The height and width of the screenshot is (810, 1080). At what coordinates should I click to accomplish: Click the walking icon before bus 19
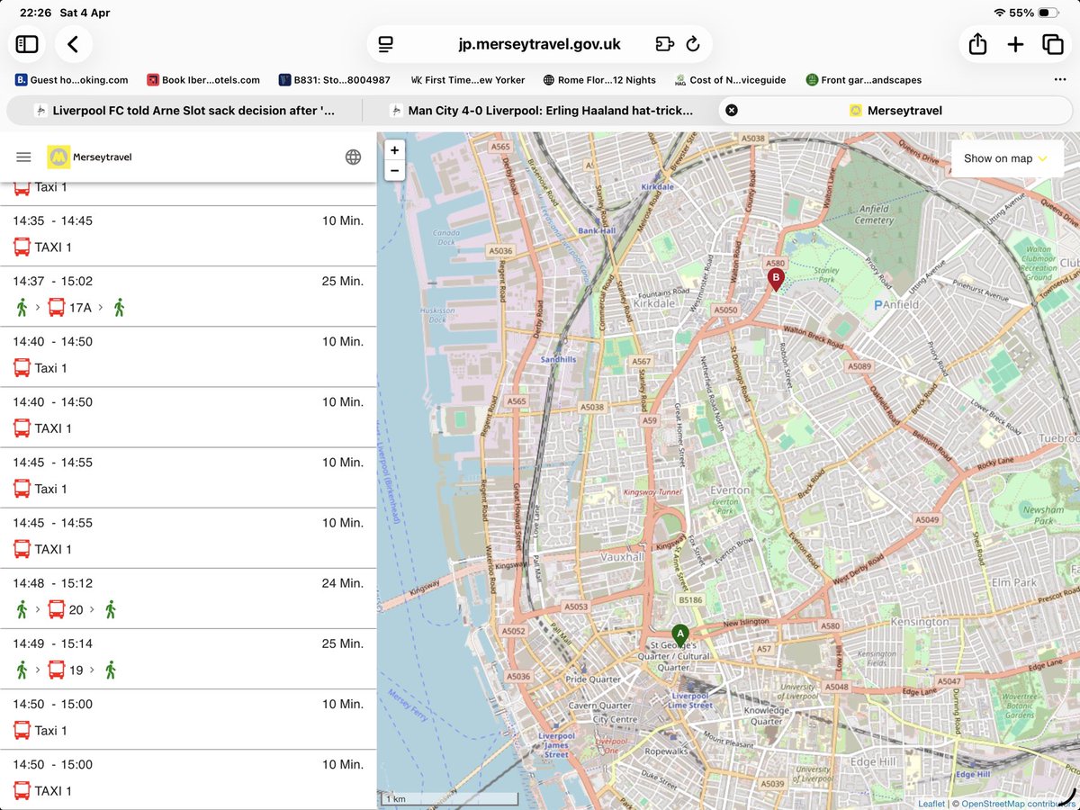pyautogui.click(x=22, y=670)
